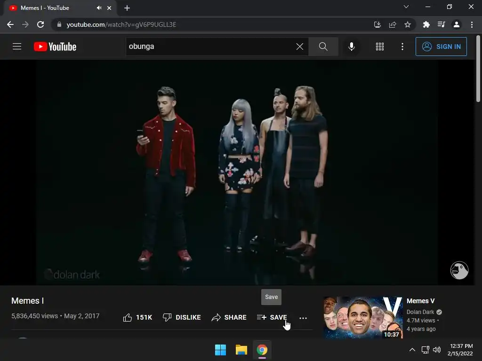
Task: Save the video to a playlist
Action: tap(272, 317)
